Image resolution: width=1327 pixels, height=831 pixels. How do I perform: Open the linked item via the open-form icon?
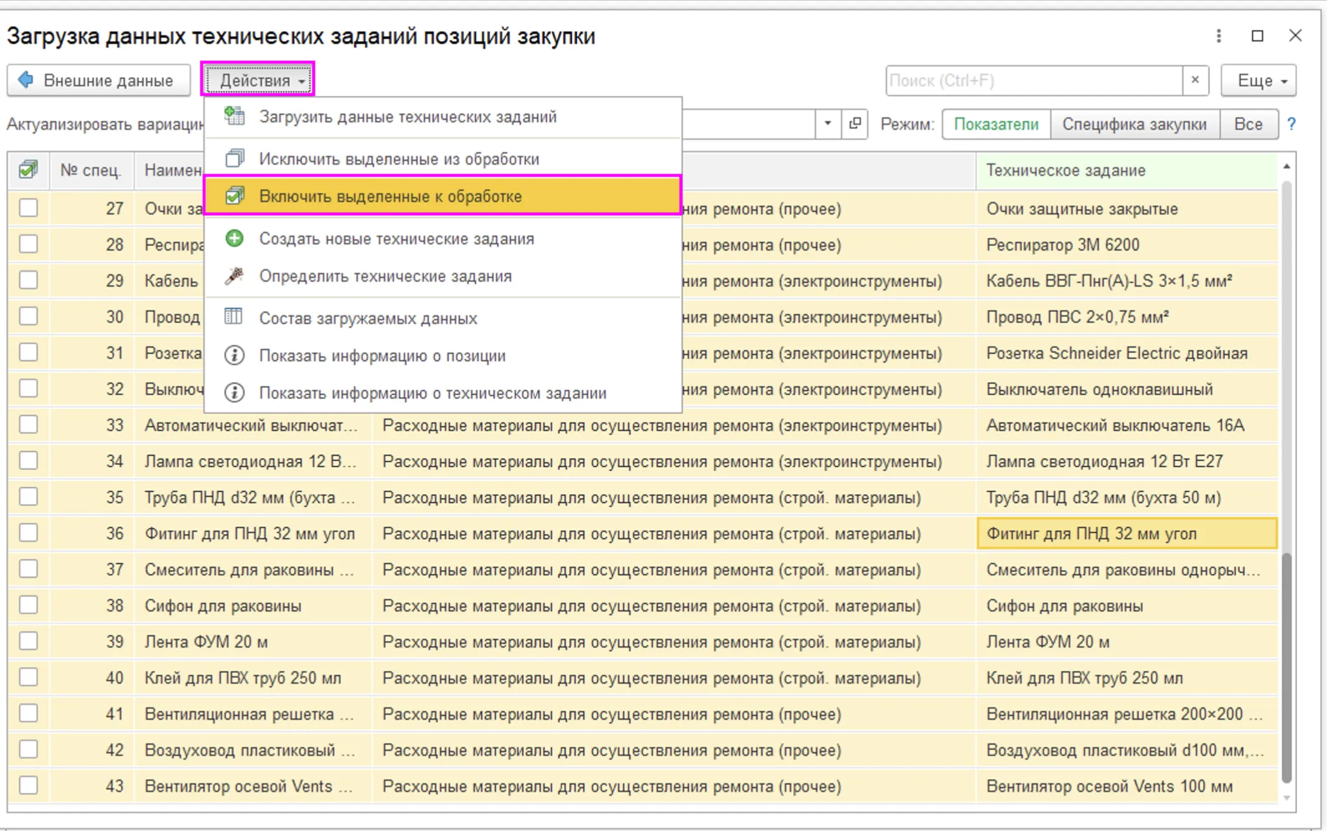pyautogui.click(x=855, y=124)
